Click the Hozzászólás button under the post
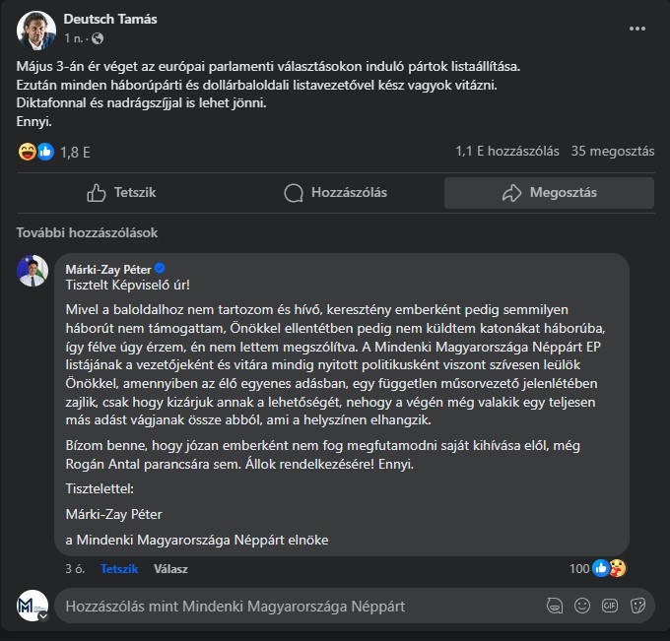670x641 pixels. pos(334,193)
